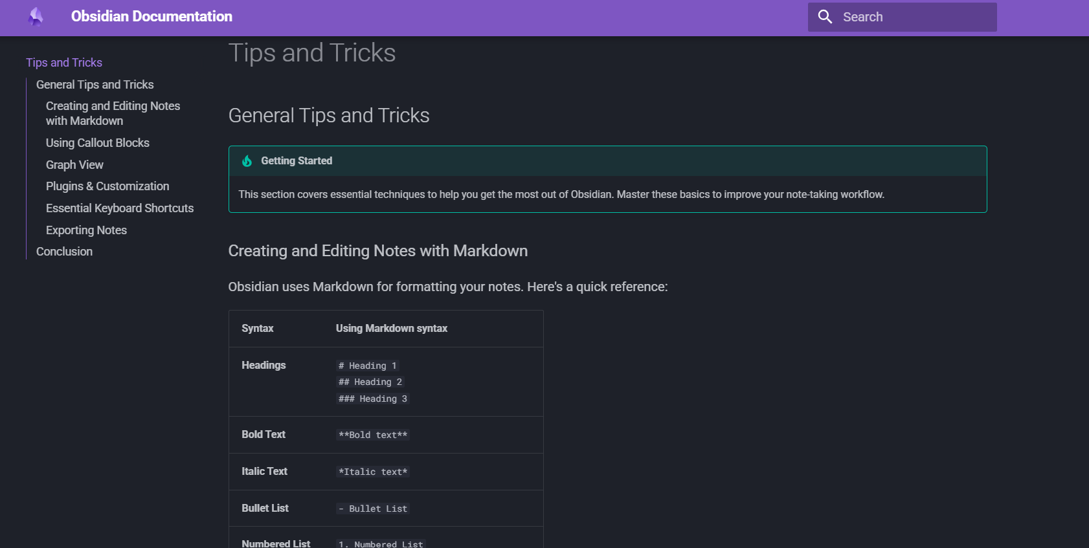Select the '# Heading 1' code snippet
Screen dimensions: 1089x548
(x=368, y=366)
